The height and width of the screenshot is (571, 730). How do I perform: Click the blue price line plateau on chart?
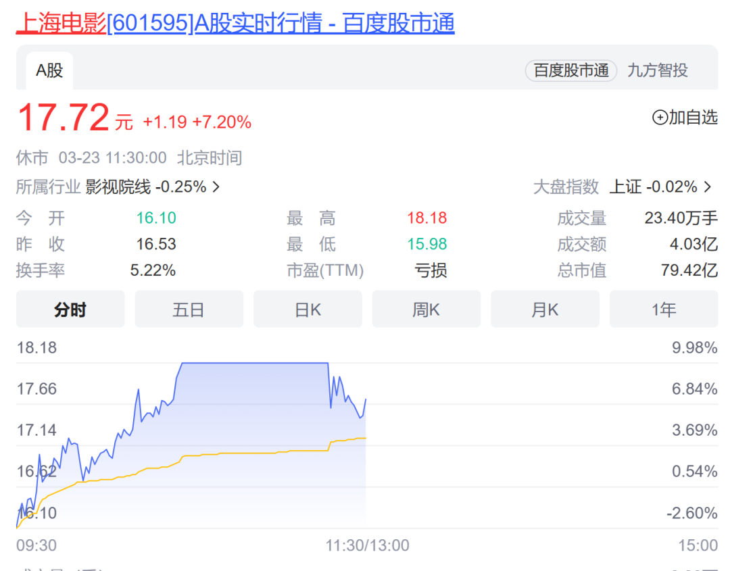coord(255,363)
